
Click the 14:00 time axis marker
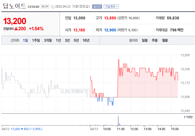(161, 129)
